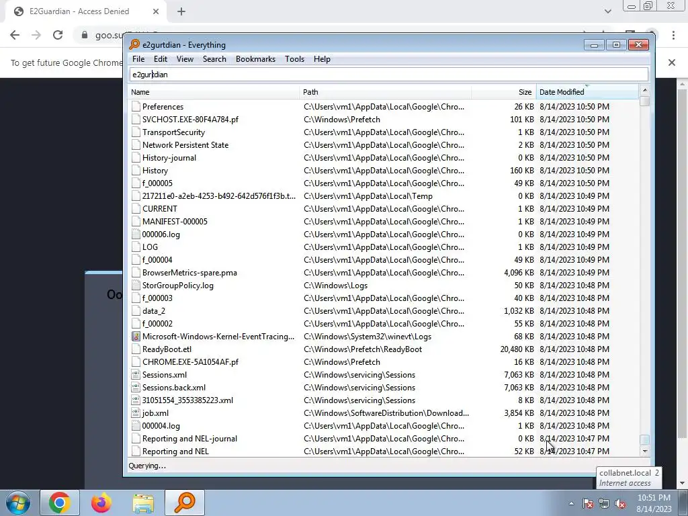Screen dimensions: 688x516
Task: Select the f_000005 file icon
Action: coord(136,183)
